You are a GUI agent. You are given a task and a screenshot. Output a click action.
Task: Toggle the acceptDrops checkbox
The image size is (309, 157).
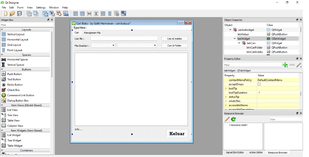tap(259, 84)
